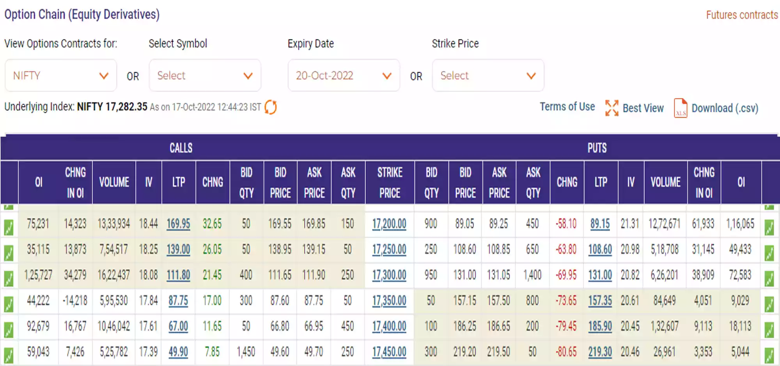Viewport: 780px width, 366px height.
Task: Click Option Chain (Equity Derivatives) heading
Action: 82,14
